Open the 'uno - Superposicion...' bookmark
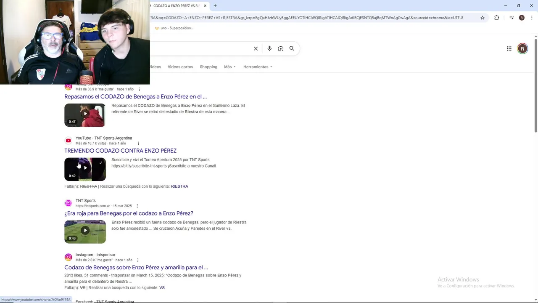Screen dimensions: 538x303 174,28
